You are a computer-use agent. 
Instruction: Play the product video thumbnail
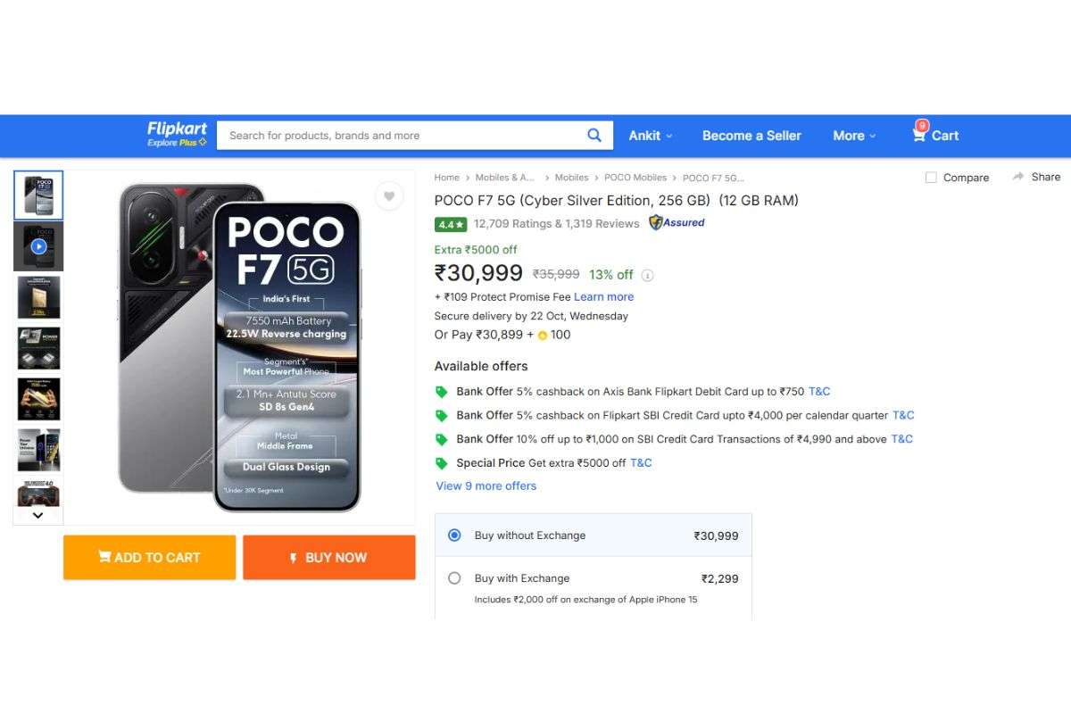37,245
